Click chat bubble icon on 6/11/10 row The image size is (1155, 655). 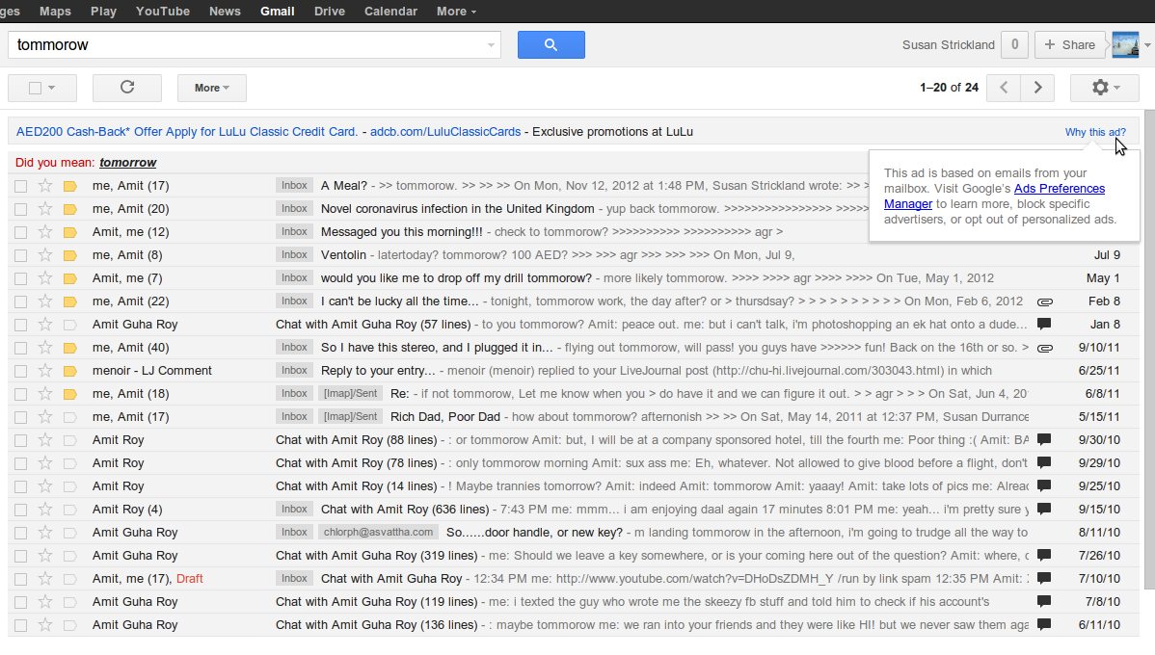(1044, 624)
